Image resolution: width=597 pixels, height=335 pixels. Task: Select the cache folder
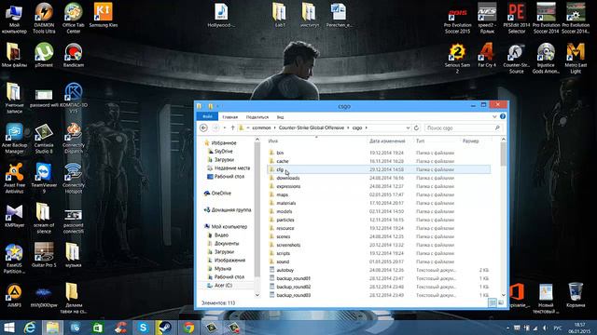tap(283, 161)
